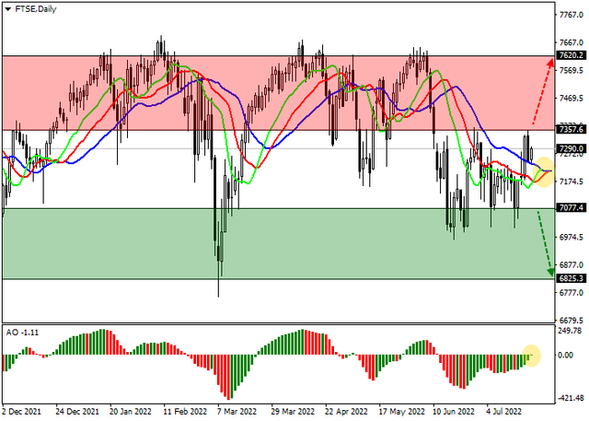The height and width of the screenshot is (421, 589).
Task: Select the 6825.3 price level tag
Action: pyautogui.click(x=572, y=278)
